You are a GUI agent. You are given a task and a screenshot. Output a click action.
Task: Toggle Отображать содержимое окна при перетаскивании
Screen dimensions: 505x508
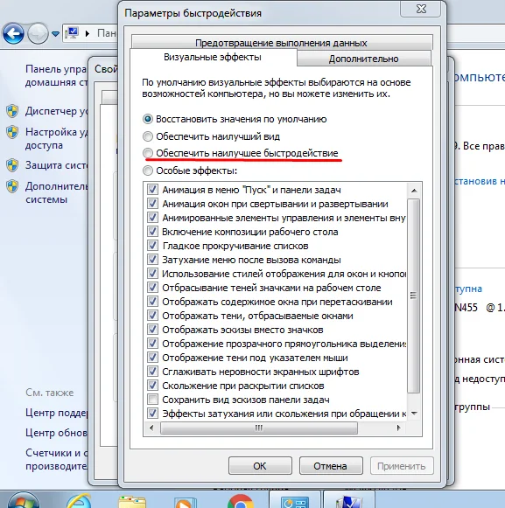(152, 302)
